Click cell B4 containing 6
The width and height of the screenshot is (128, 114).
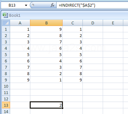46,48
